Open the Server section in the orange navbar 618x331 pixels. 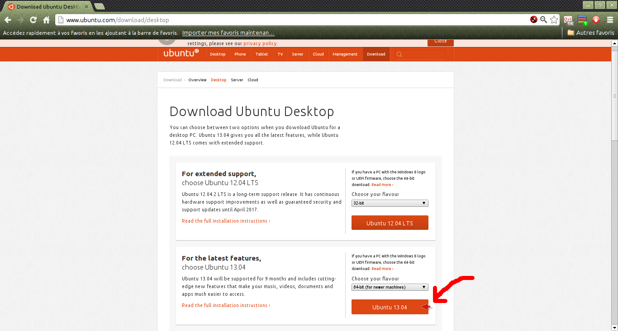pyautogui.click(x=298, y=54)
